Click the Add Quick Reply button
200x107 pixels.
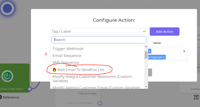(x=87, y=93)
